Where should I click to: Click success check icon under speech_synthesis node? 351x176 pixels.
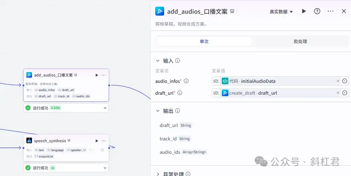(x=28, y=168)
